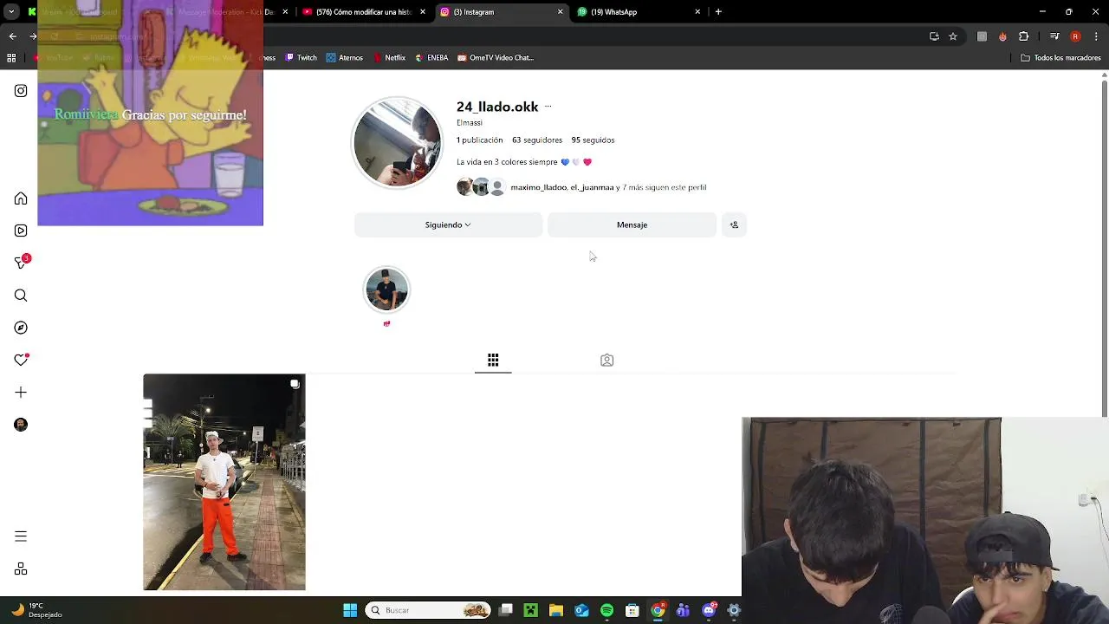Click the Mensaje button
This screenshot has height=624, width=1109.
[x=632, y=224]
